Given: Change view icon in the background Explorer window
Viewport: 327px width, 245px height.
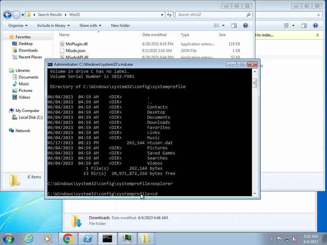Looking at the screenshot, I should pyautogui.click(x=286, y=26).
